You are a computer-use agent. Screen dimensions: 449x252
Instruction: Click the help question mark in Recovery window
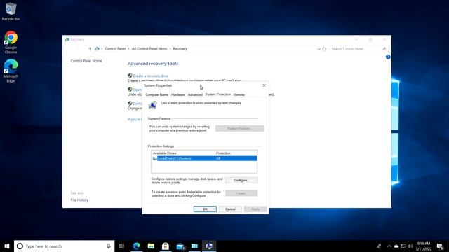pos(388,57)
